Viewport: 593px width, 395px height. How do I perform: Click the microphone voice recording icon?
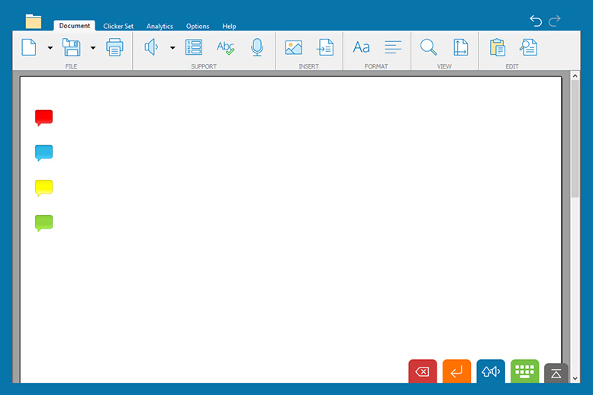tap(257, 47)
